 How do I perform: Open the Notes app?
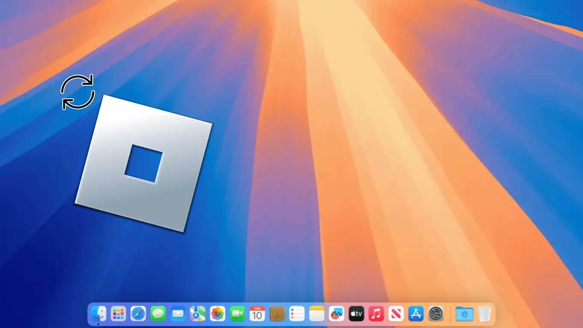pos(317,314)
